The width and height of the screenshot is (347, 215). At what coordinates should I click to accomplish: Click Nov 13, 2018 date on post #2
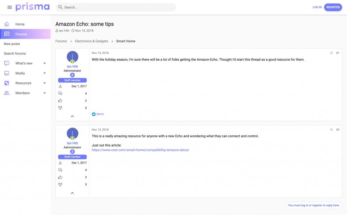point(100,130)
